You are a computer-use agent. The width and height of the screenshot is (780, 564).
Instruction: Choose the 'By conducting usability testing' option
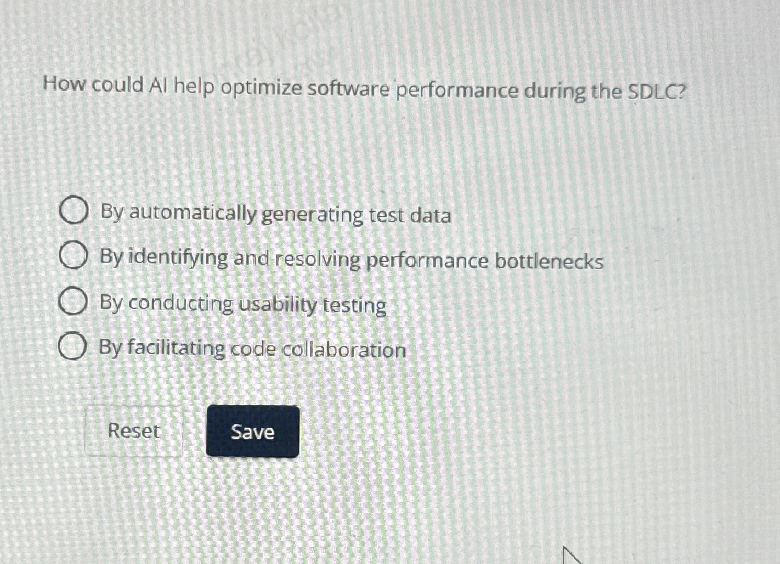click(x=73, y=301)
